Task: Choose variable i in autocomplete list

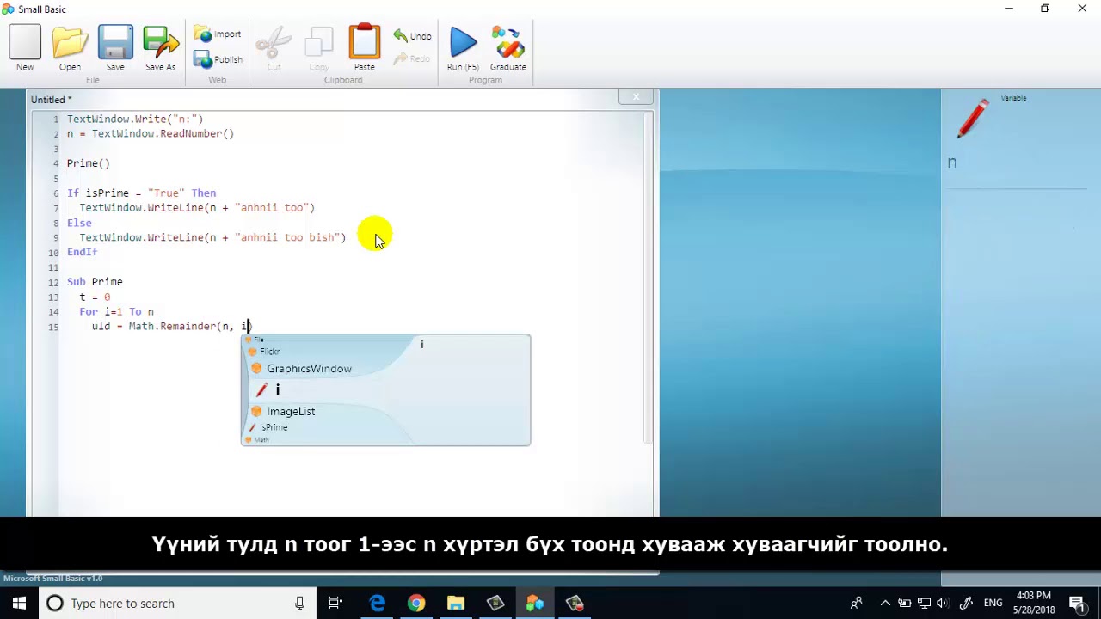Action: [x=277, y=390]
